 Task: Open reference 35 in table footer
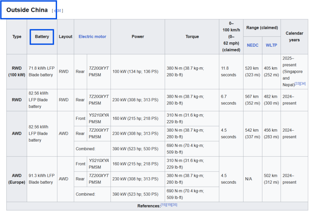coord(174,205)
